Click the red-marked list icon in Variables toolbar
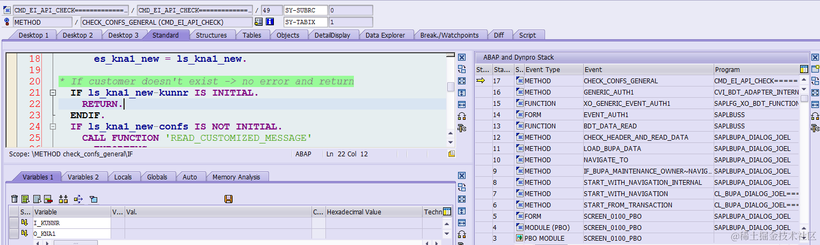820x245 pixels. coord(48,199)
